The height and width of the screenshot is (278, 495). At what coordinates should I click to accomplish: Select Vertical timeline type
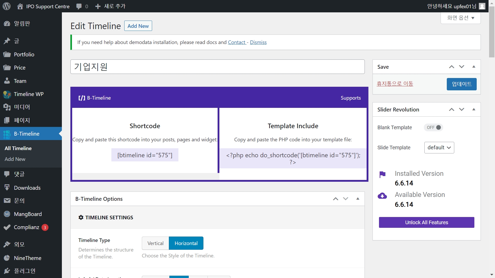click(155, 243)
